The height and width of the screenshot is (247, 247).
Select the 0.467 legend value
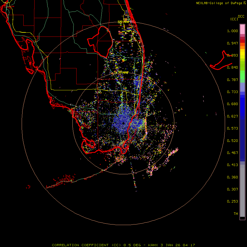[232, 153]
